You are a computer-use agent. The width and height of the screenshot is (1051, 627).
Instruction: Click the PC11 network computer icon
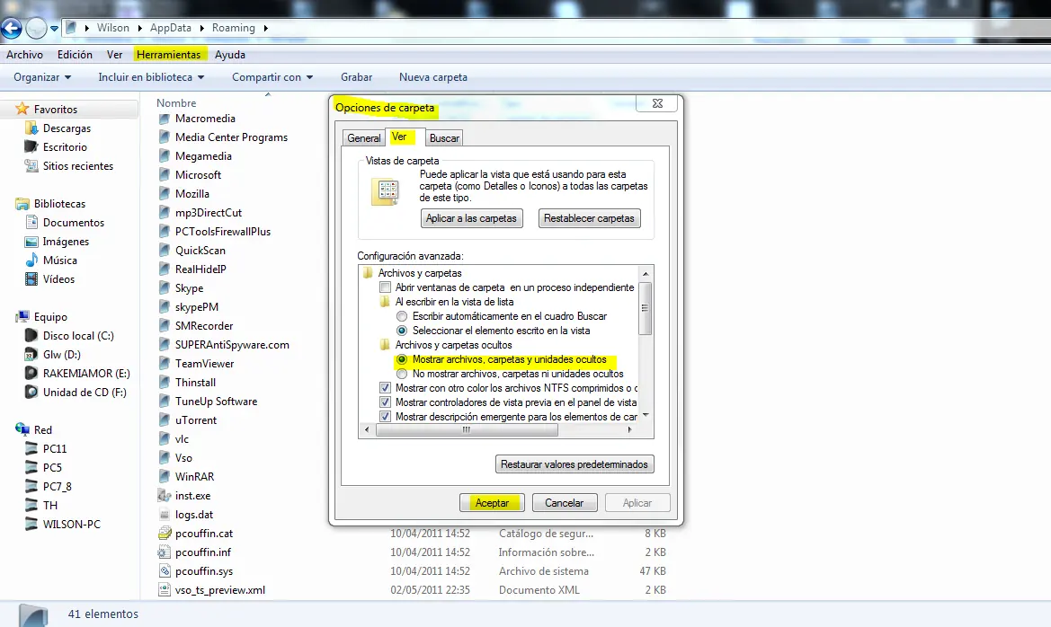(x=31, y=448)
